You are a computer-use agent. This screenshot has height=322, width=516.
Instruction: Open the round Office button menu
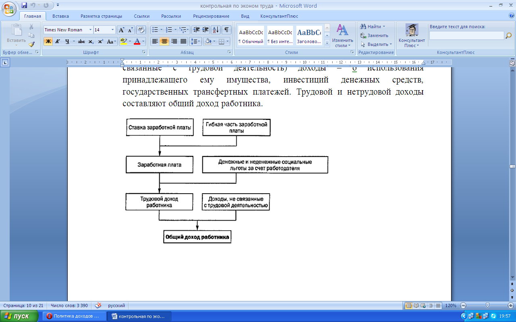(x=9, y=8)
